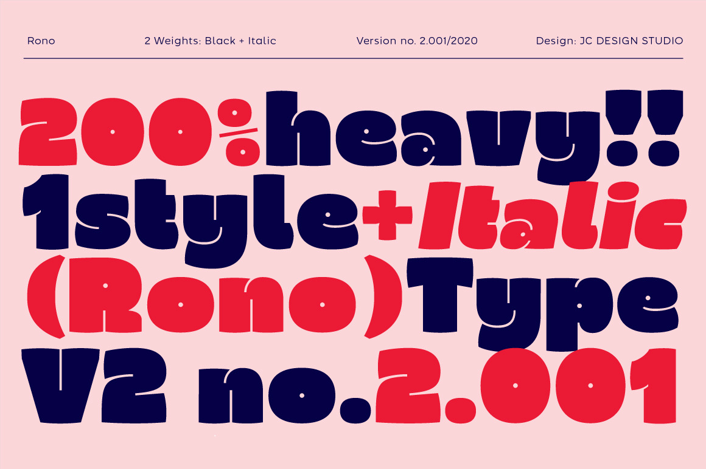Viewport: 706px width, 469px height.
Task: Click the "Version no. 2.001/2020" header text
Action: (x=417, y=41)
